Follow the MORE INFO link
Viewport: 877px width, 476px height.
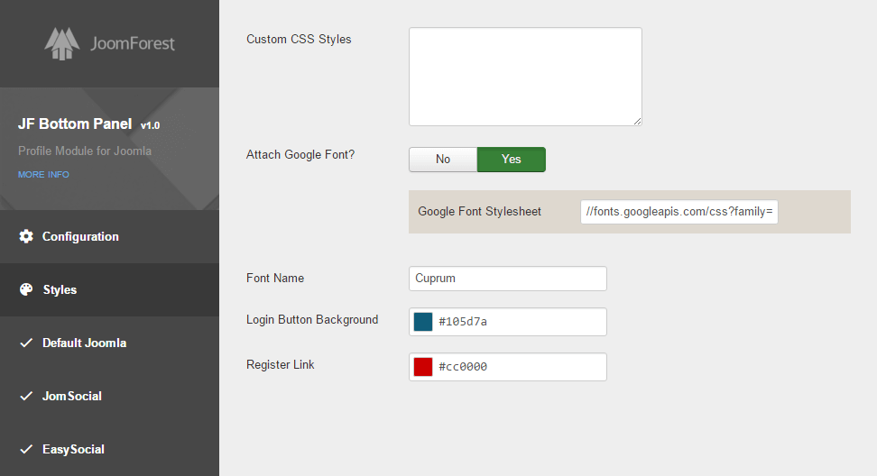43,174
